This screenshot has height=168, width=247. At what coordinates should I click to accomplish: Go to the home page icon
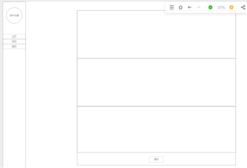[181, 7]
